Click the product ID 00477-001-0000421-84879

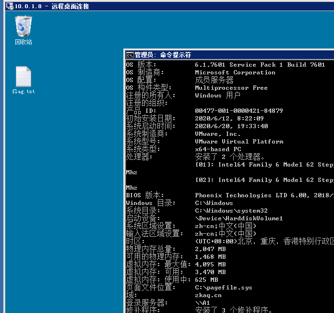pos(239,111)
